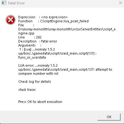Click the 'stack trace:' label
The image size is (124, 124).
tap(27, 90)
